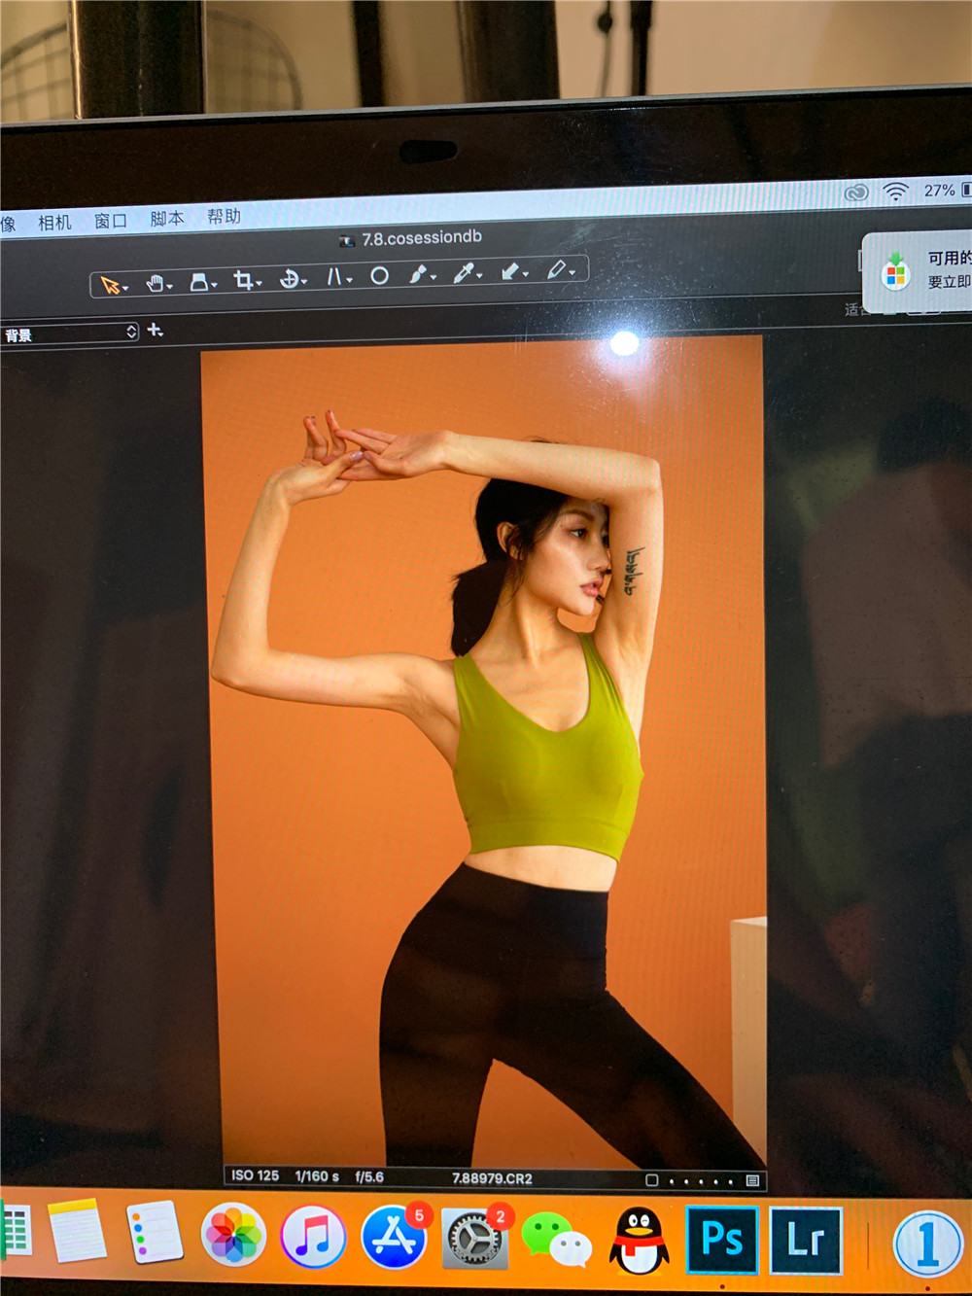This screenshot has height=1296, width=972.
Task: Open the 帮助 menu
Action: click(224, 216)
